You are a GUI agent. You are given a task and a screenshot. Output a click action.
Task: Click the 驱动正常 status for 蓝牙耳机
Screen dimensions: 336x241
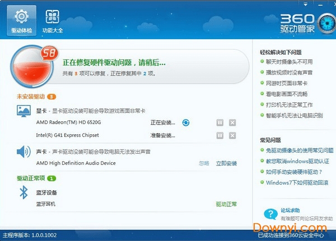226,204
